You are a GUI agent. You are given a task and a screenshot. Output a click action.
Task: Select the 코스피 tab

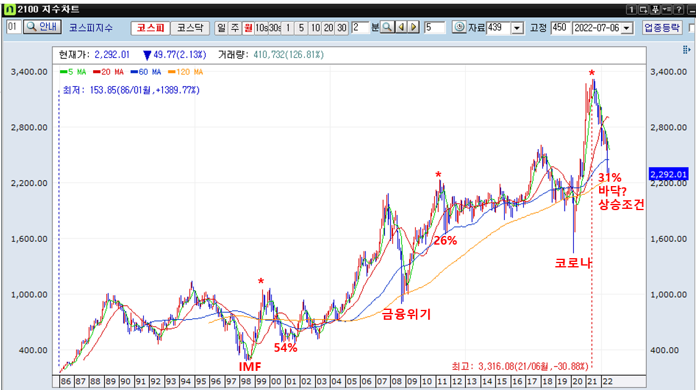(151, 28)
